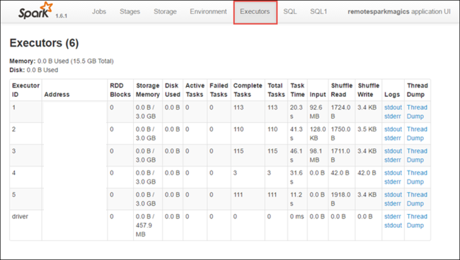Click the 457.9 MB storage memory cell

pos(148,225)
